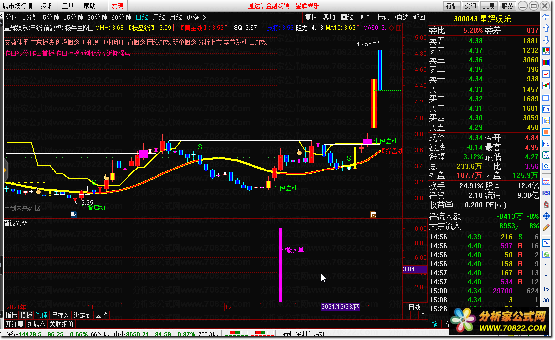Expand the 扩展∧ panel
This screenshot has width=555, height=340.
point(36,324)
